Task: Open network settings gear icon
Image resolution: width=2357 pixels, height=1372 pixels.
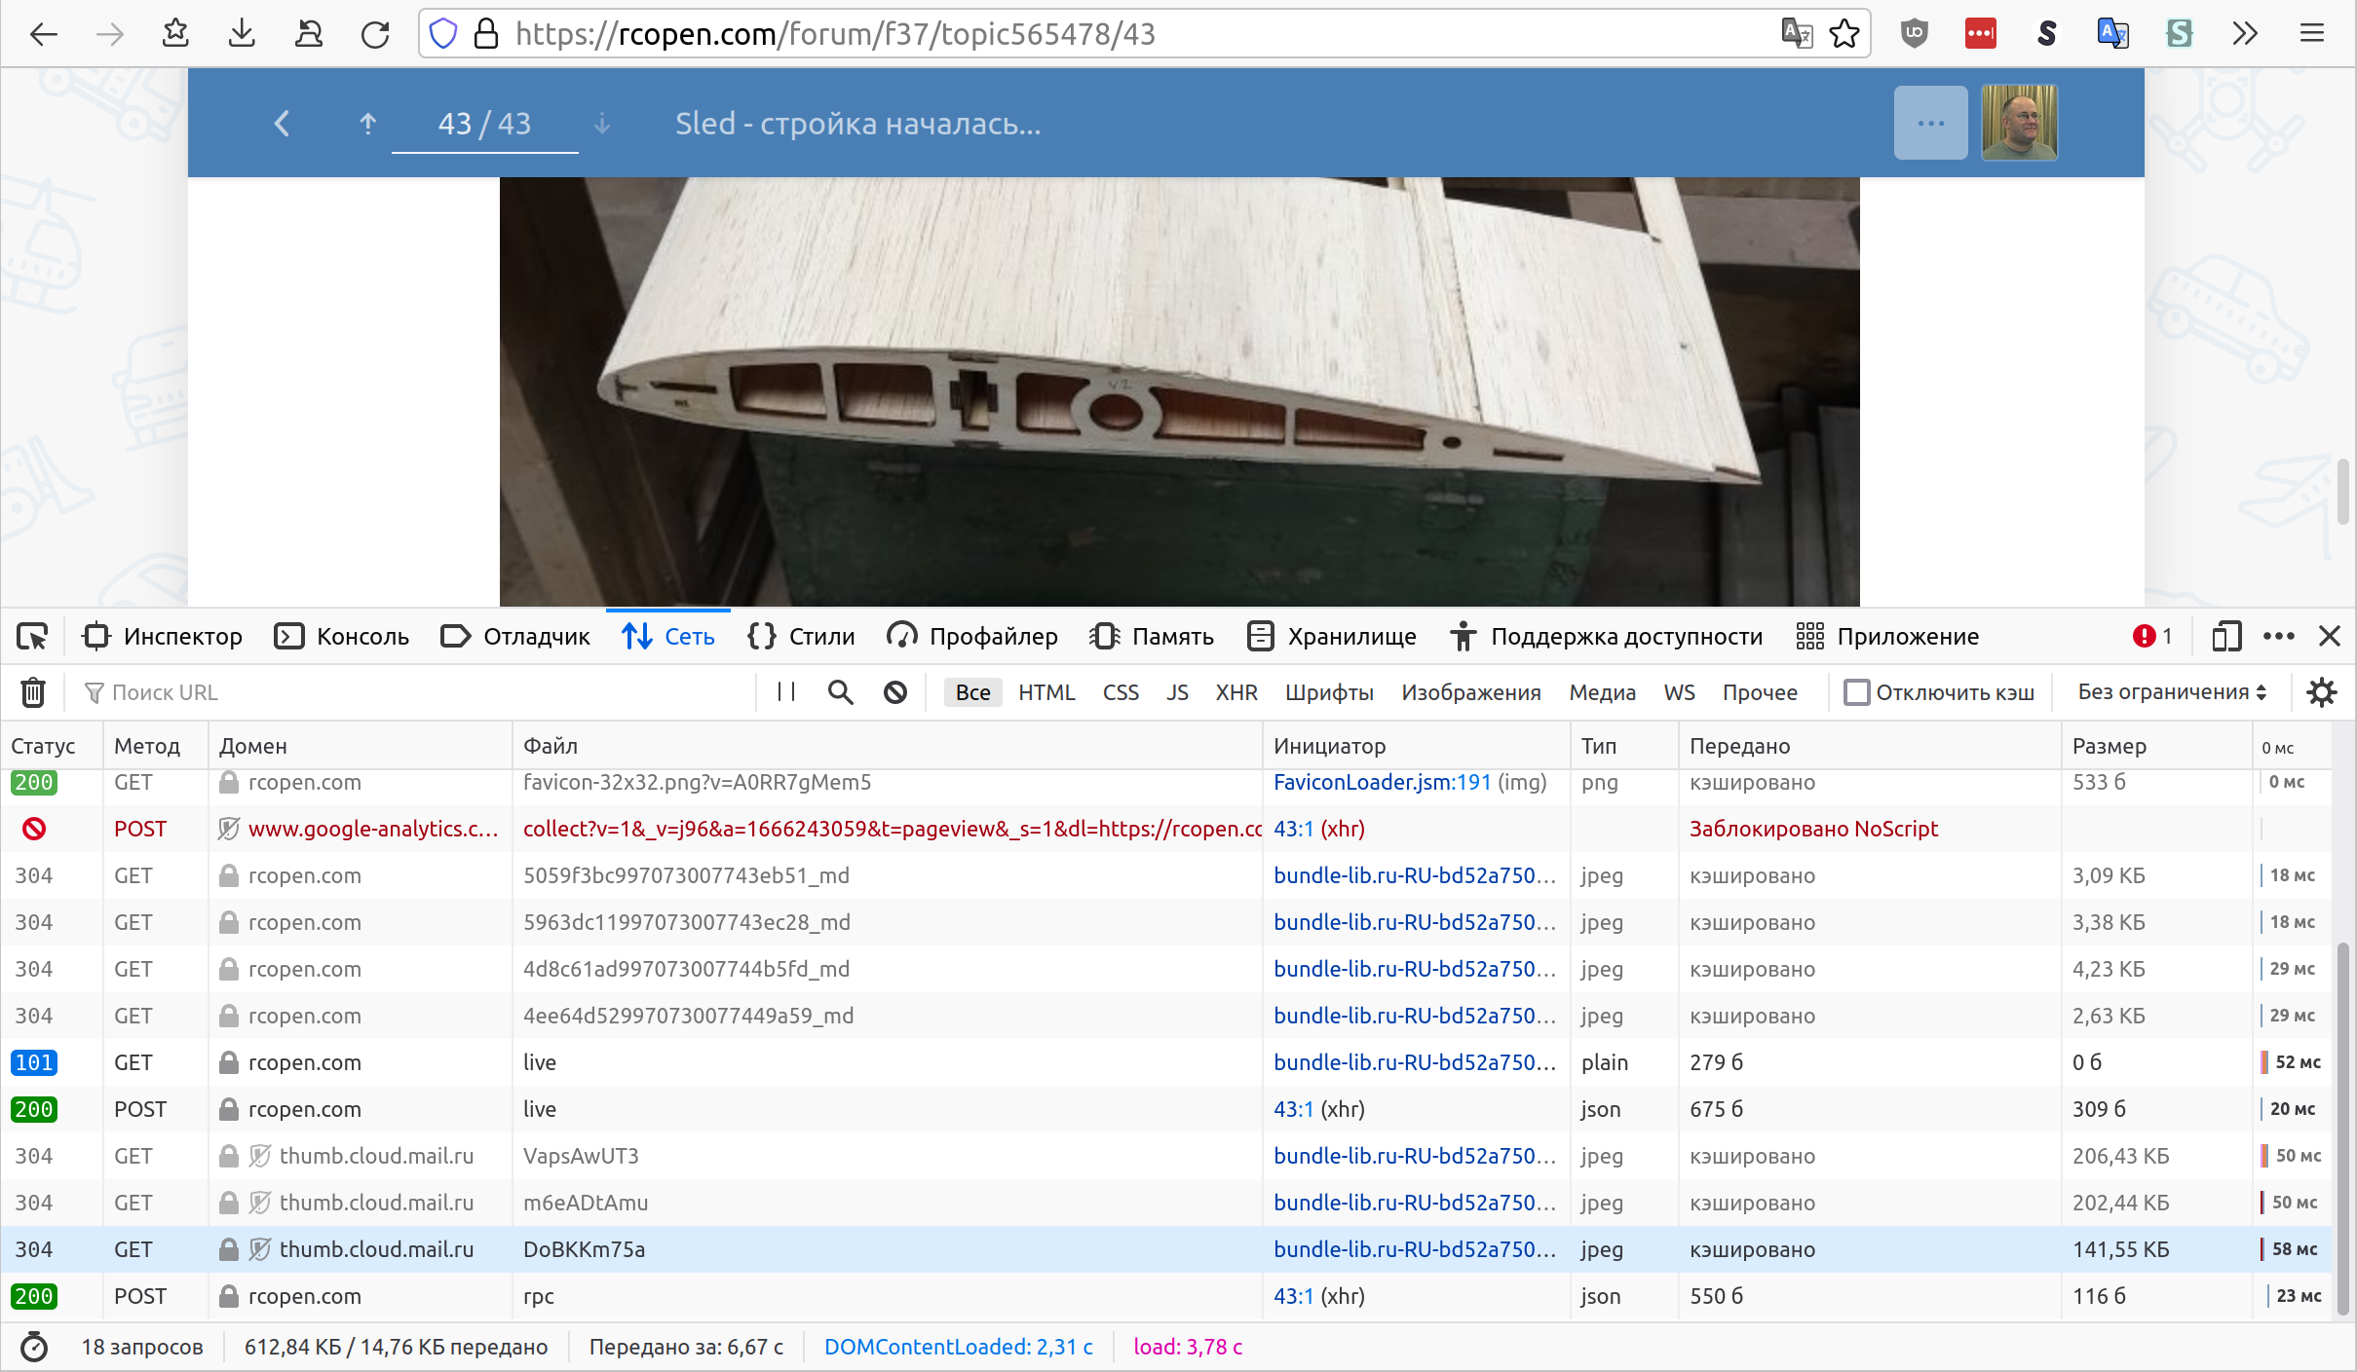Action: (2322, 692)
